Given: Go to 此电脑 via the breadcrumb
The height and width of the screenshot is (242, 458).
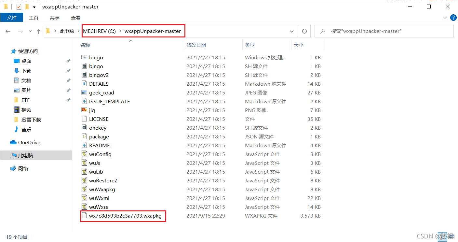Looking at the screenshot, I should pos(67,31).
